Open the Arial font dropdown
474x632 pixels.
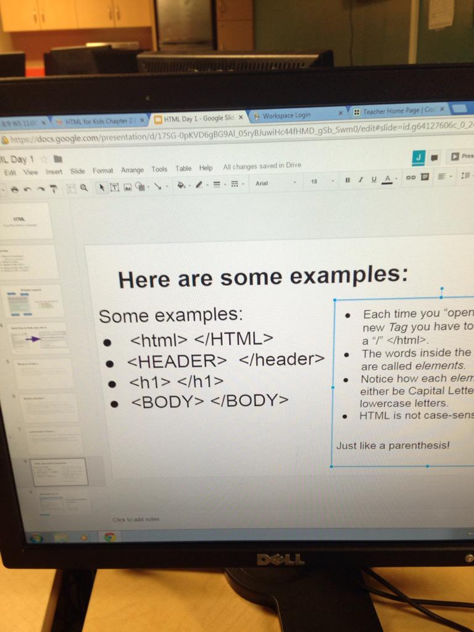point(276,183)
